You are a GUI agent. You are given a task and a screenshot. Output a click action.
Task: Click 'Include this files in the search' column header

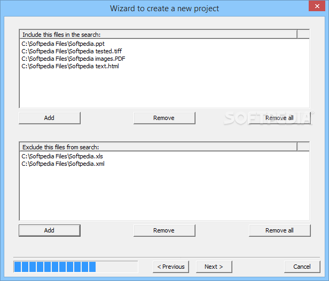[x=159, y=35]
